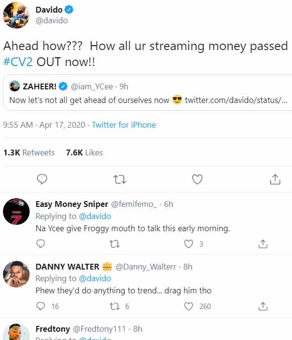The width and height of the screenshot is (292, 340).
Task: View the 7.6K Likes list
Action: click(84, 153)
